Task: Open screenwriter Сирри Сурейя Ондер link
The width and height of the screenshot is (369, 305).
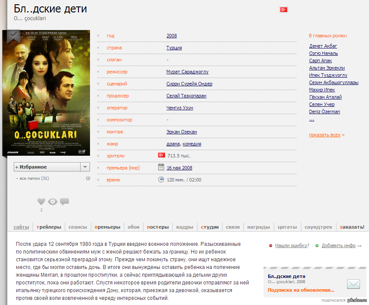Action: 189,84
